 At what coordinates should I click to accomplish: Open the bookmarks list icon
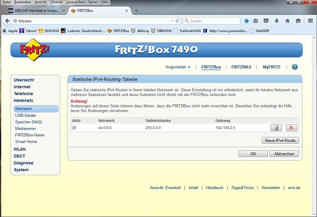(256, 21)
